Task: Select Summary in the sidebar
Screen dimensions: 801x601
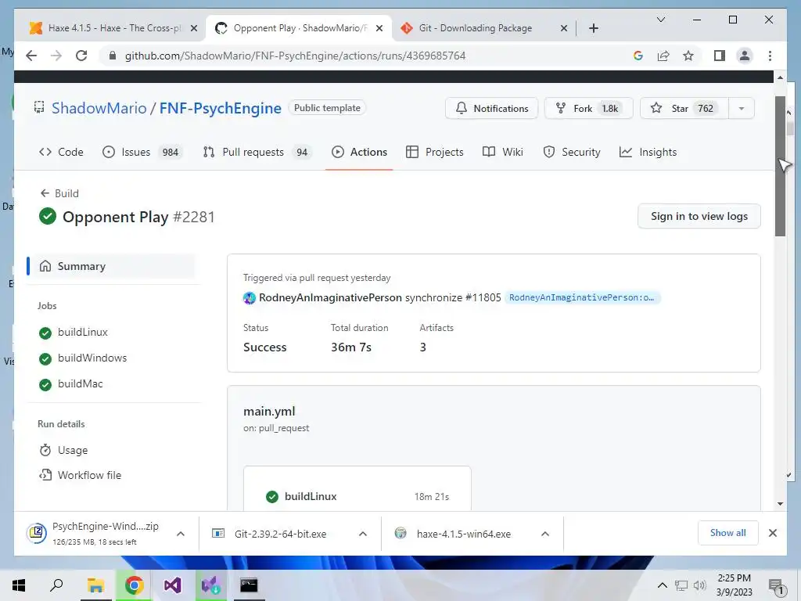Action: [111, 266]
